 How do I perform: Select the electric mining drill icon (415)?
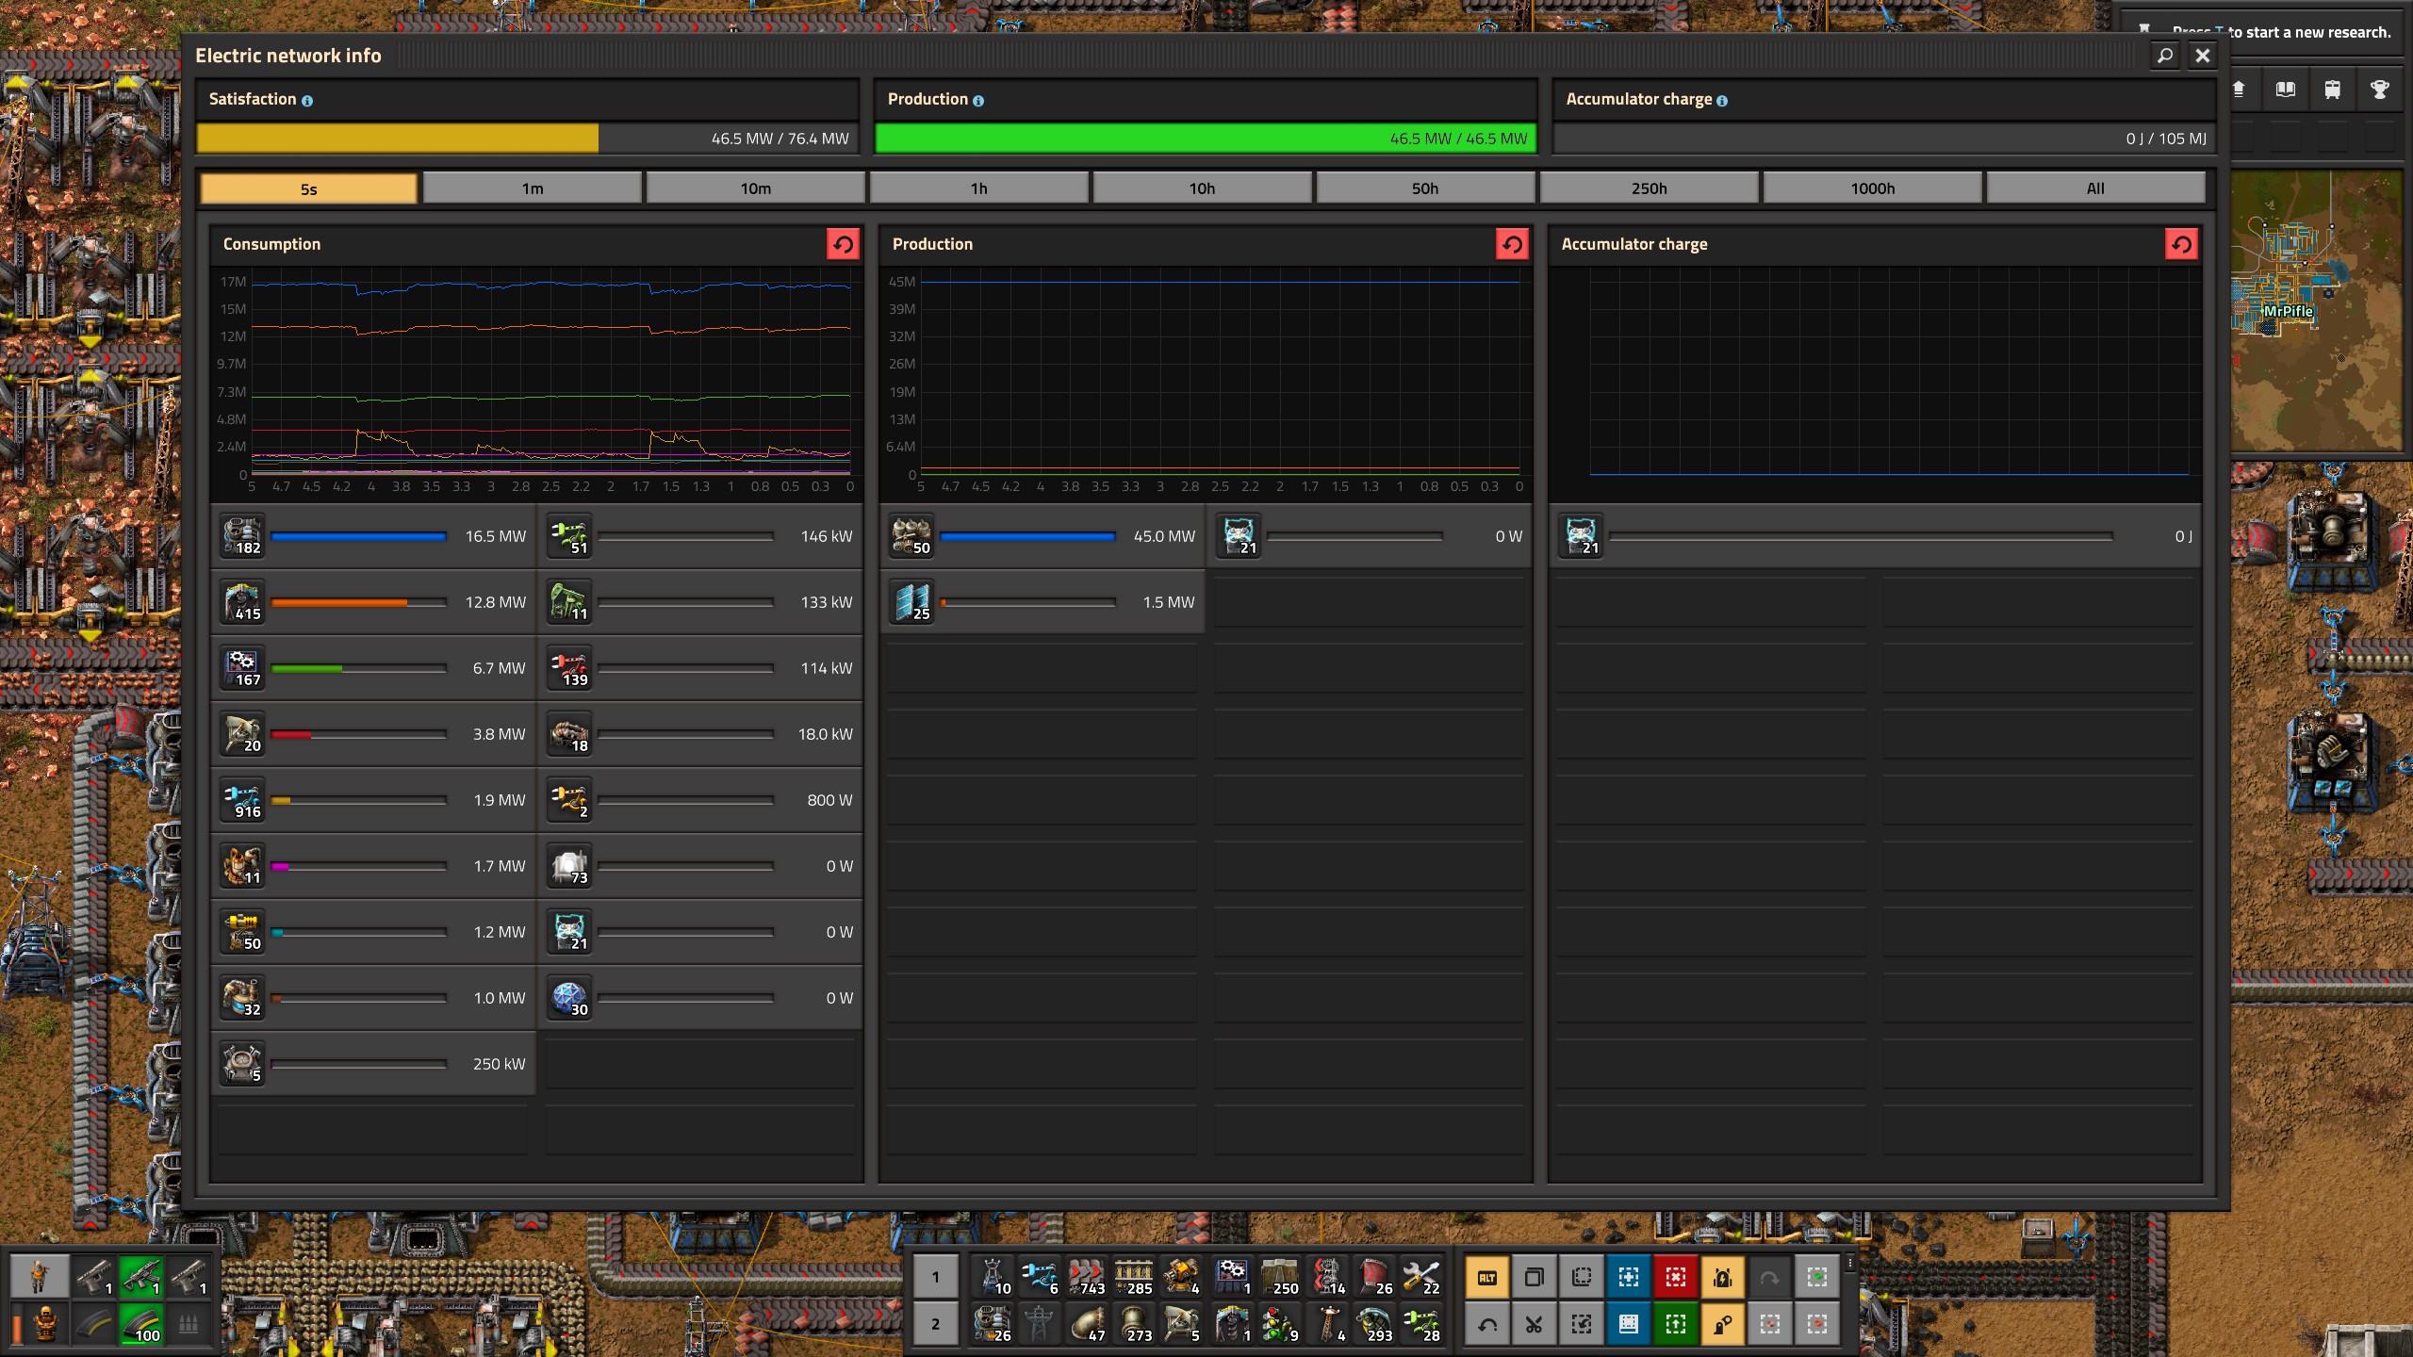[x=242, y=602]
